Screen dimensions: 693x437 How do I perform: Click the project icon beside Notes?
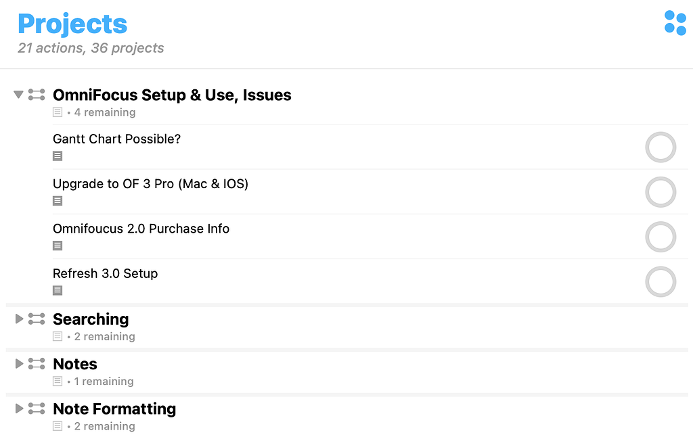pos(36,364)
